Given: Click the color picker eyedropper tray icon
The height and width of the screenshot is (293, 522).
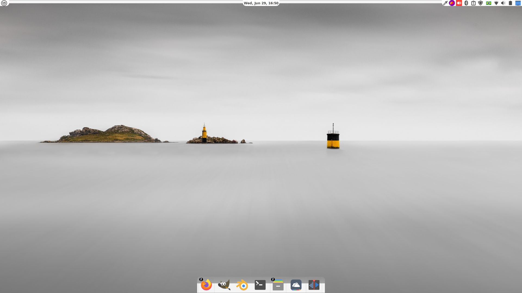Looking at the screenshot, I should pos(445,3).
